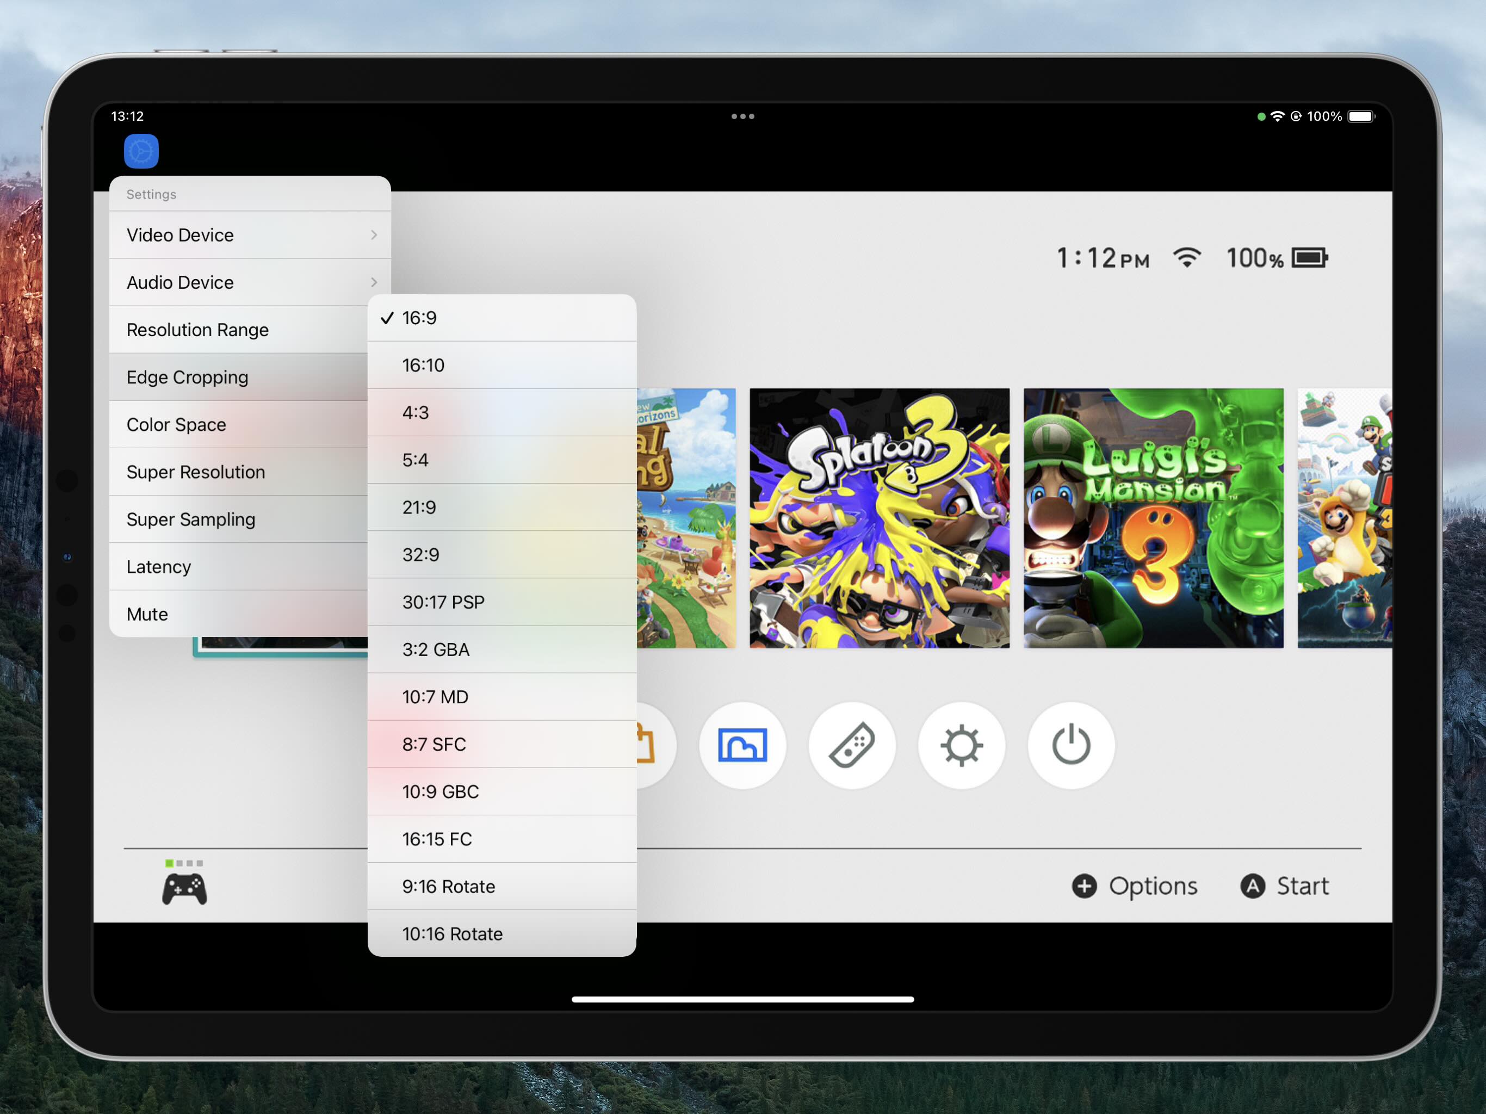The height and width of the screenshot is (1114, 1486).
Task: Select the checked 16:9 aspect ratio
Action: (x=502, y=318)
